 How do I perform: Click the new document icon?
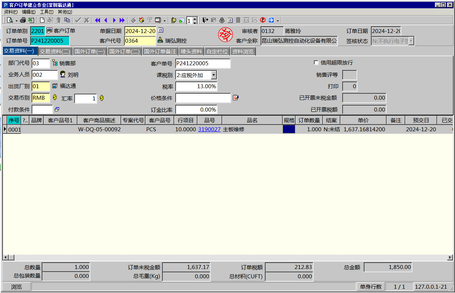pyautogui.click(x=42, y=20)
